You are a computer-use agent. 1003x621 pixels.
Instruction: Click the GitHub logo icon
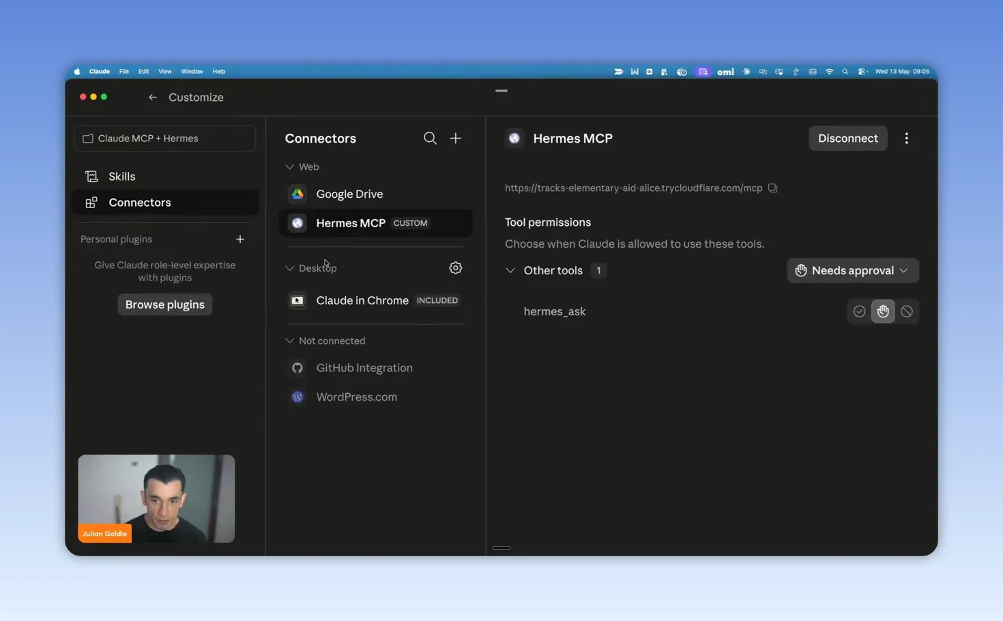(297, 368)
